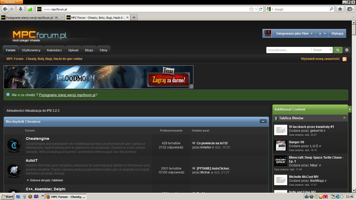Open profile link icon next to L.U.C
356x200 pixels.
[x=320, y=146]
